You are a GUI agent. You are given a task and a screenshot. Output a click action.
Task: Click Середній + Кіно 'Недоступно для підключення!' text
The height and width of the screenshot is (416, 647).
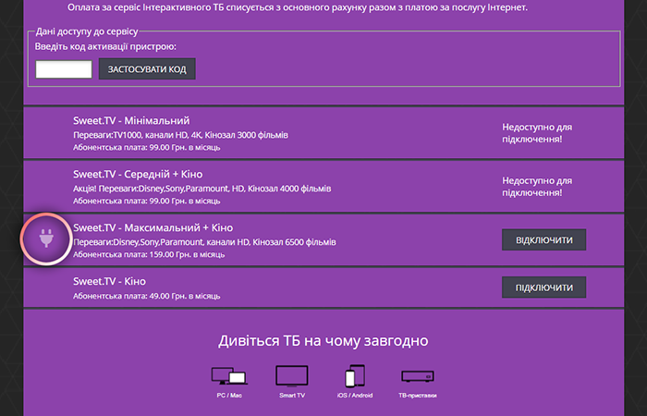(x=537, y=187)
